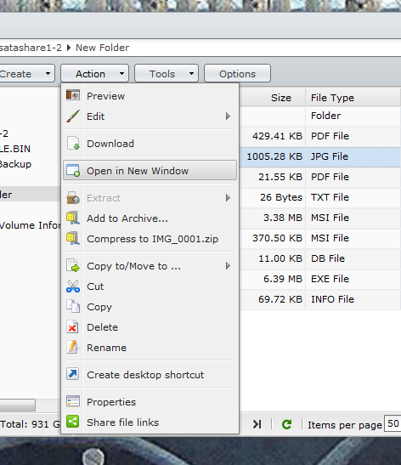The width and height of the screenshot is (401, 465).
Task: Choose Compress to IMG_0001.zip
Action: [150, 239]
